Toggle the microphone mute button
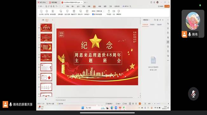Image resolution: width=207 pixels, height=115 pixels. tap(193, 94)
